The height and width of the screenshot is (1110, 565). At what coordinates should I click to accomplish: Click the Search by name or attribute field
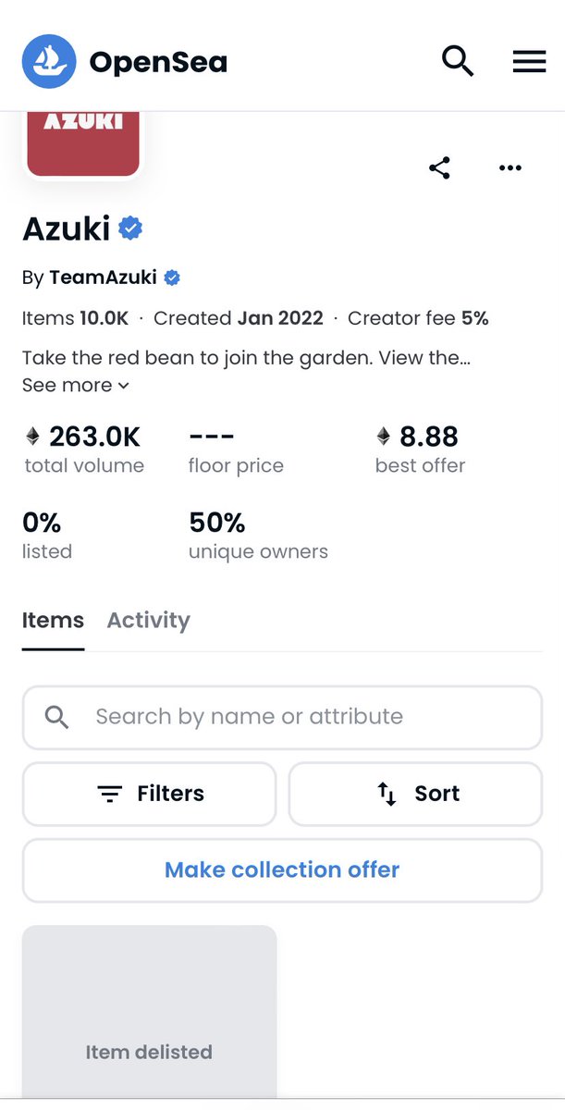point(282,717)
